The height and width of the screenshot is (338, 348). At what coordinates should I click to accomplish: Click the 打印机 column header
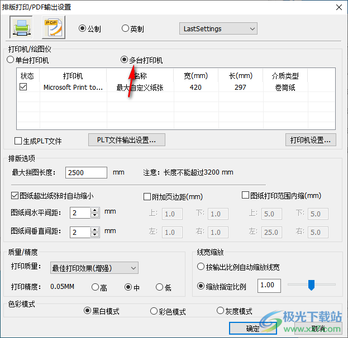[x=73, y=76]
